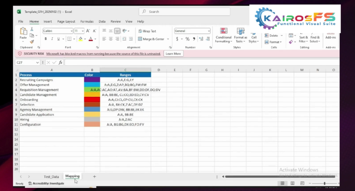Click the blocked macros security message link
This screenshot has height=191, width=355.
(x=103, y=54)
